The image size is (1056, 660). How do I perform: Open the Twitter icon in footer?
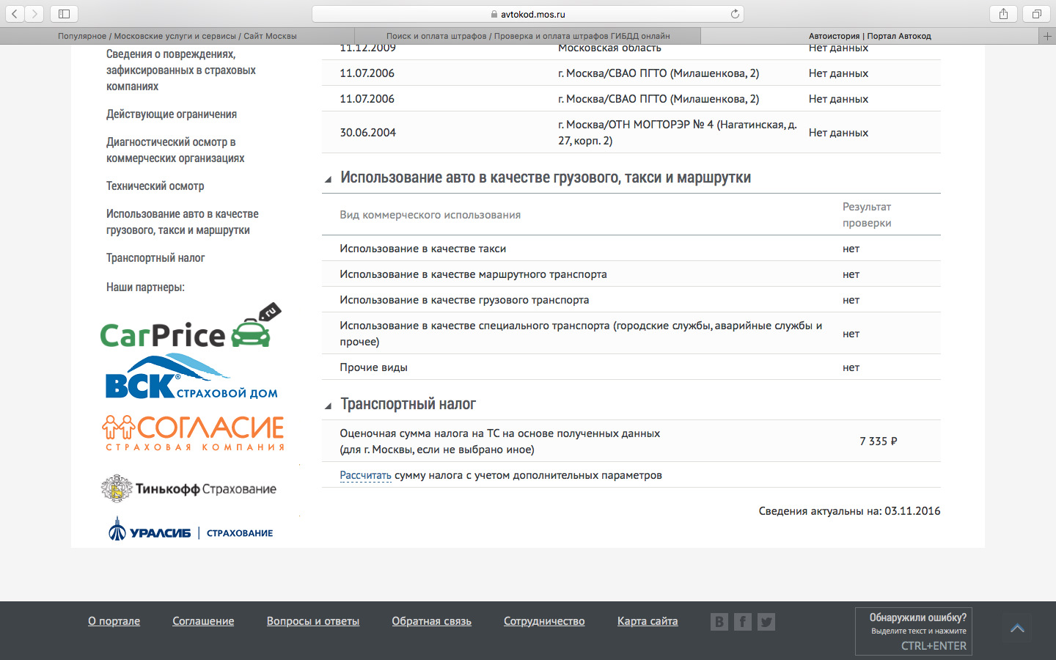click(x=766, y=622)
